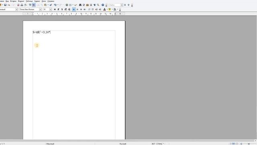Expand the search history dropdown in Find toolbar
The width and height of the screenshot is (257, 145).
pos(122,5)
